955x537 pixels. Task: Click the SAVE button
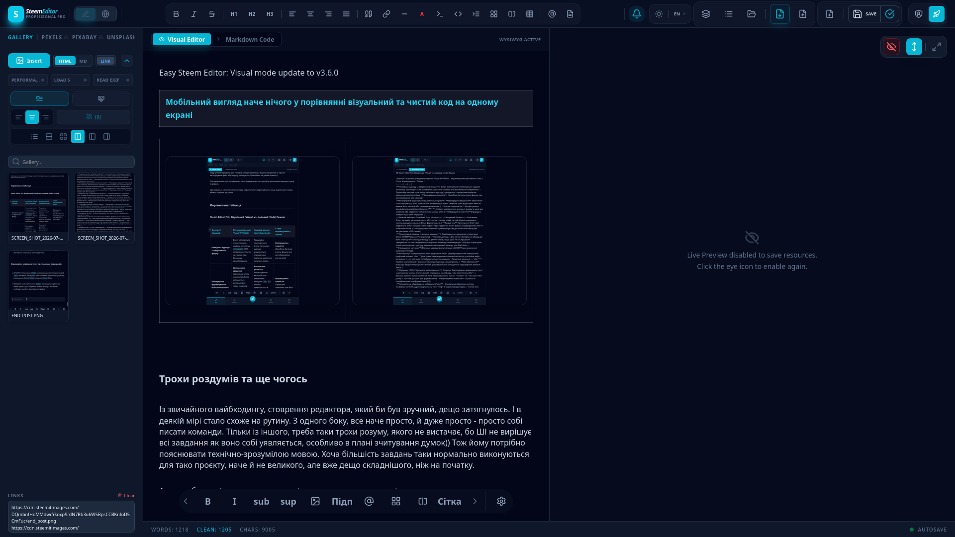coord(864,14)
